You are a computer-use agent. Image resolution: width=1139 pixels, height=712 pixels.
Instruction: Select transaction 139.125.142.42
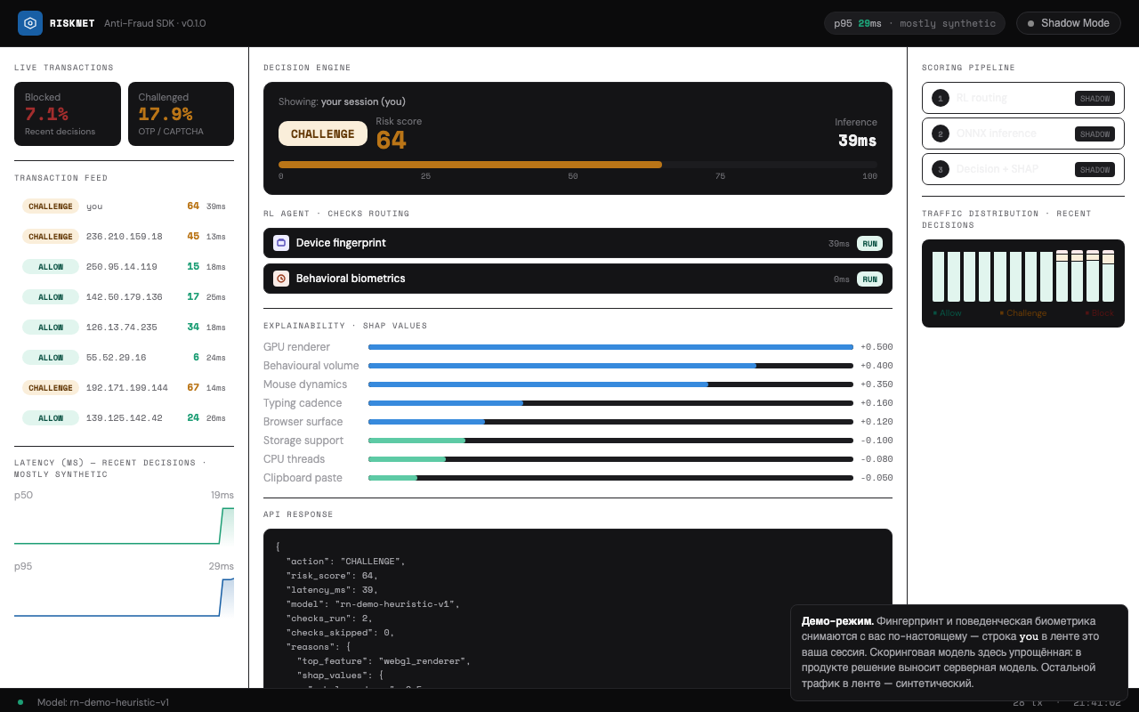click(124, 418)
